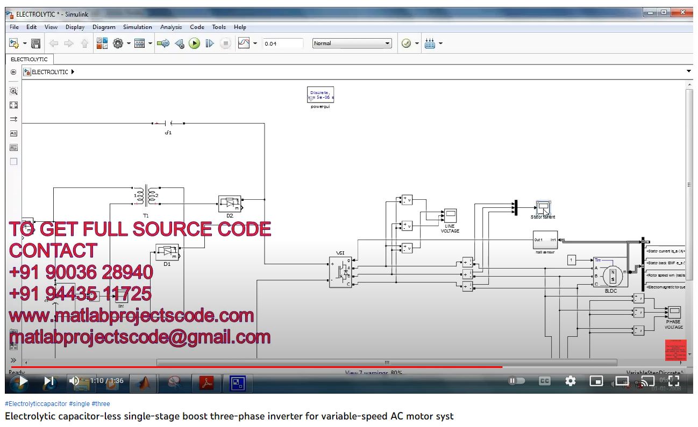Screen dimensions: 698x427
Task: Expand the ELECTROLYTIC breadcrumb arrow
Action: click(73, 72)
